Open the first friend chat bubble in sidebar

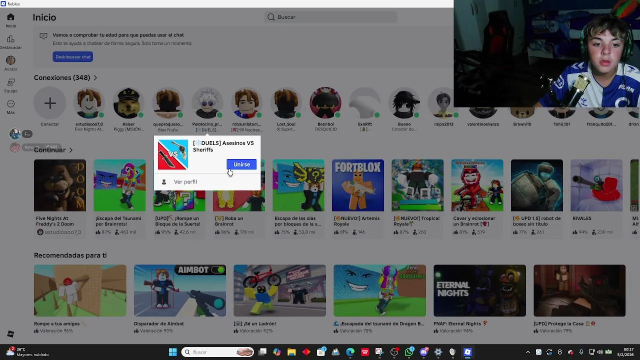click(x=15, y=133)
